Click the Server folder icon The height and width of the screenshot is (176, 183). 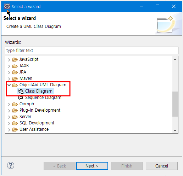pyautogui.click(x=15, y=117)
